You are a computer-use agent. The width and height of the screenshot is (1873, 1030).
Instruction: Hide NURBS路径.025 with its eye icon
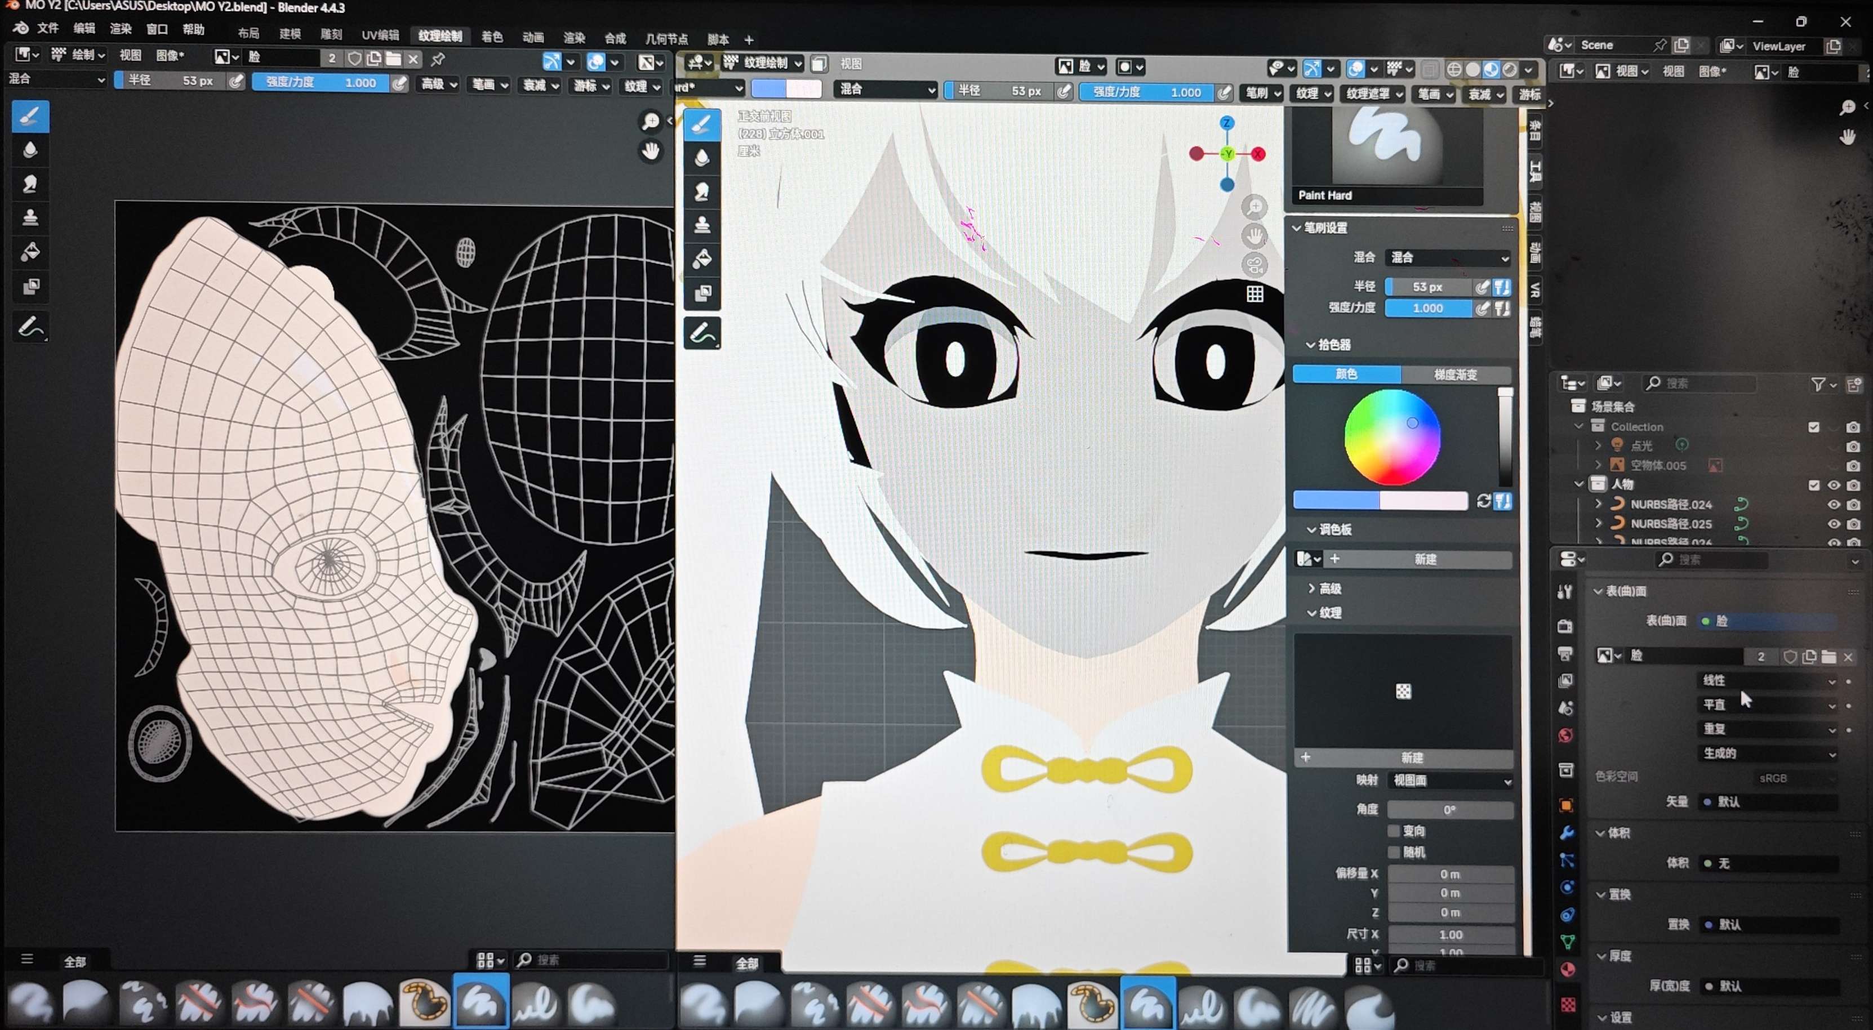[1834, 524]
